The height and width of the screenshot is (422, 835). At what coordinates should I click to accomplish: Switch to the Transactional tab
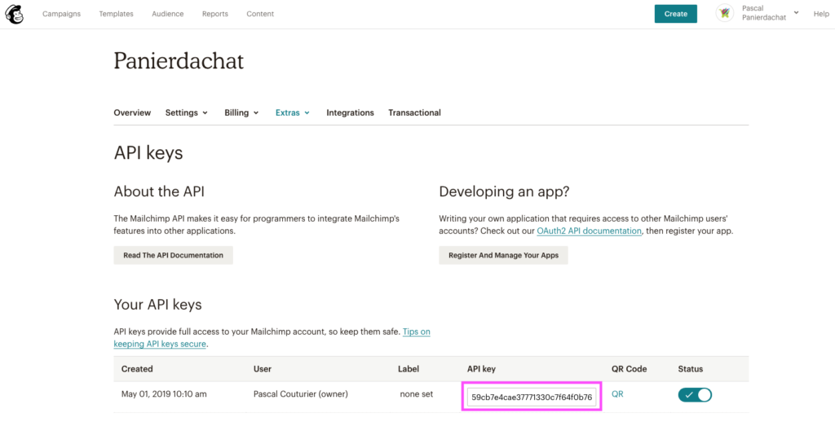tap(414, 112)
